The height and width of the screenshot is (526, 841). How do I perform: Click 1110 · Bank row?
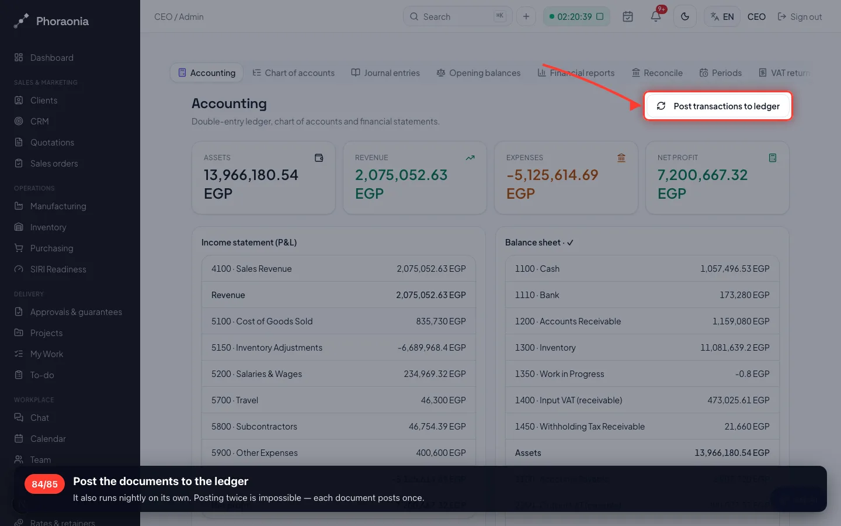click(642, 295)
